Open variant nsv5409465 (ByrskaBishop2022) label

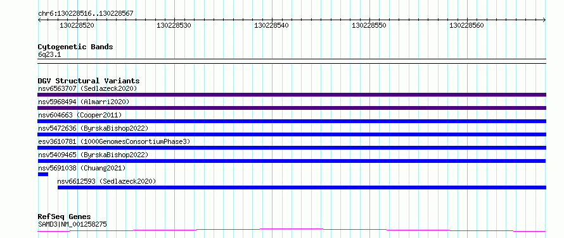(93, 155)
